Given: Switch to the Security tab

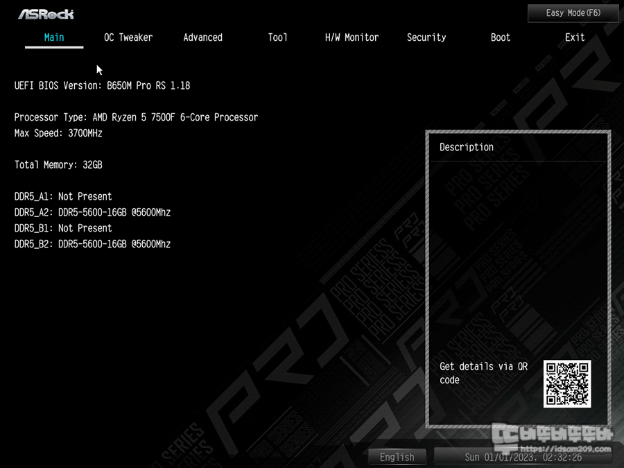Looking at the screenshot, I should coord(426,38).
